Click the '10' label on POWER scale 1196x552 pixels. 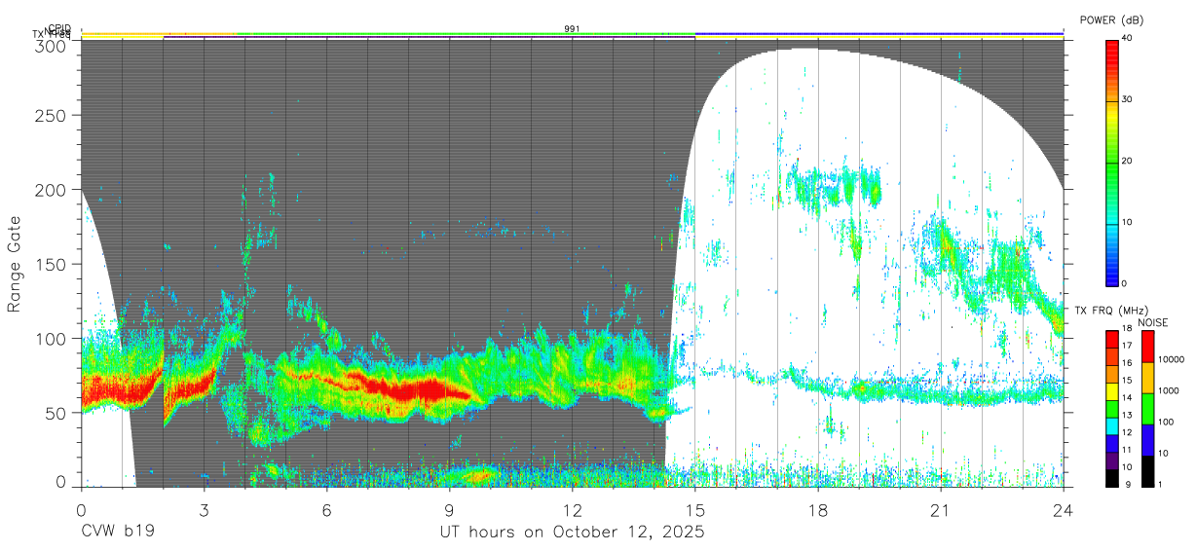pyautogui.click(x=1129, y=223)
